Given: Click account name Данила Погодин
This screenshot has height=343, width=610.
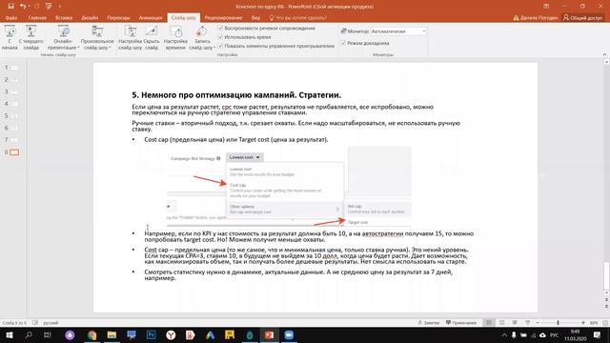Looking at the screenshot, I should (539, 18).
